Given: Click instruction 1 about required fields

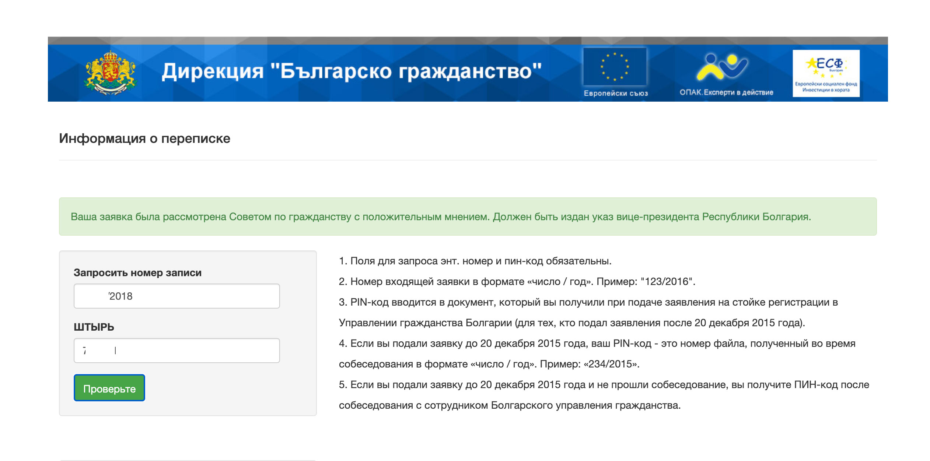Looking at the screenshot, I should coord(475,261).
